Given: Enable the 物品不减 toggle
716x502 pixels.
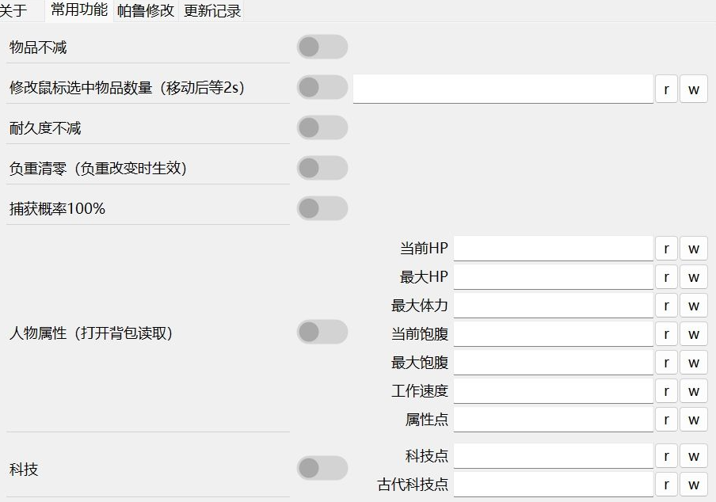Looking at the screenshot, I should coord(322,48).
